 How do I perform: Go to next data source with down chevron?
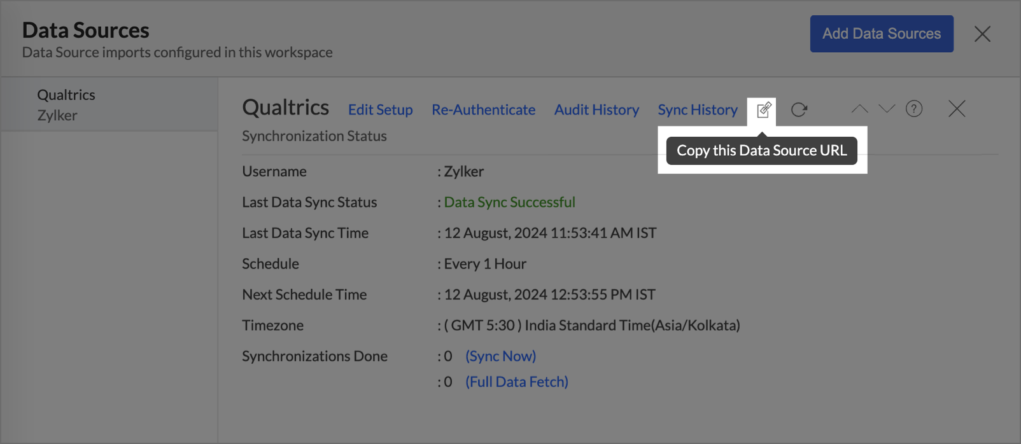pos(887,109)
